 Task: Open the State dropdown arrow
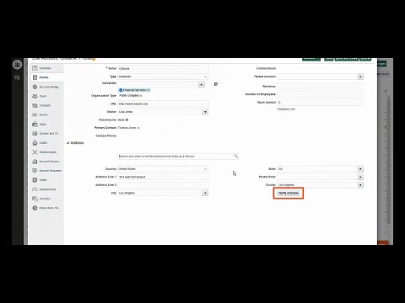[360, 169]
